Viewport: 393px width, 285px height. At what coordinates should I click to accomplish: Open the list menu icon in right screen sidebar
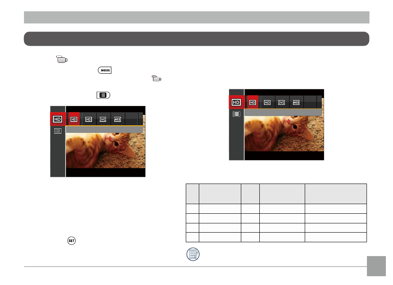coord(236,114)
